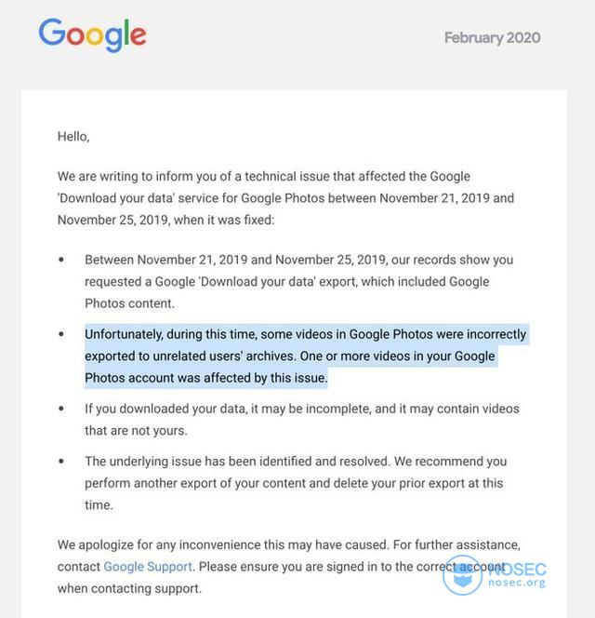Click 'Photos content.' line in first bullet

point(129,303)
